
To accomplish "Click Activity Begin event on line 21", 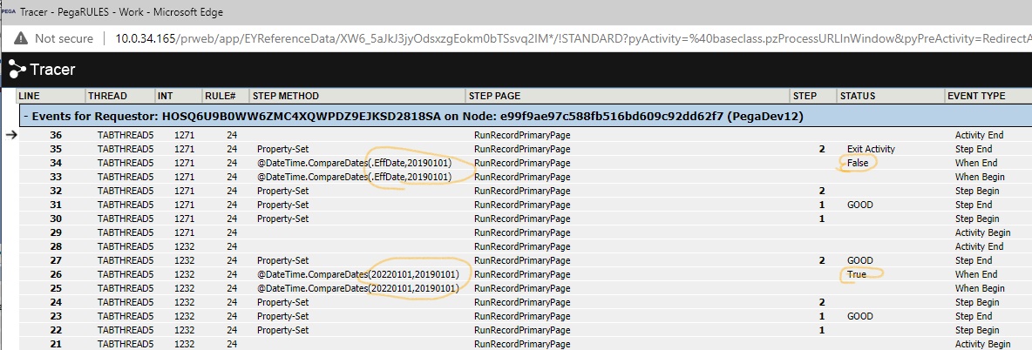I will click(x=982, y=344).
